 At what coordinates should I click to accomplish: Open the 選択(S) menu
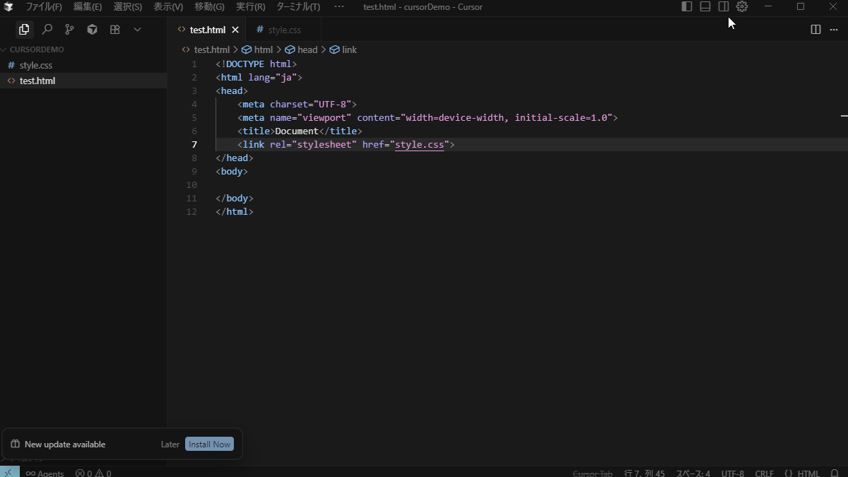click(128, 7)
